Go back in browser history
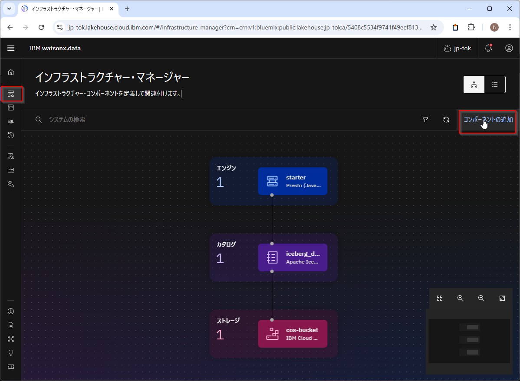Screen dimensions: 520x381 click(10, 27)
